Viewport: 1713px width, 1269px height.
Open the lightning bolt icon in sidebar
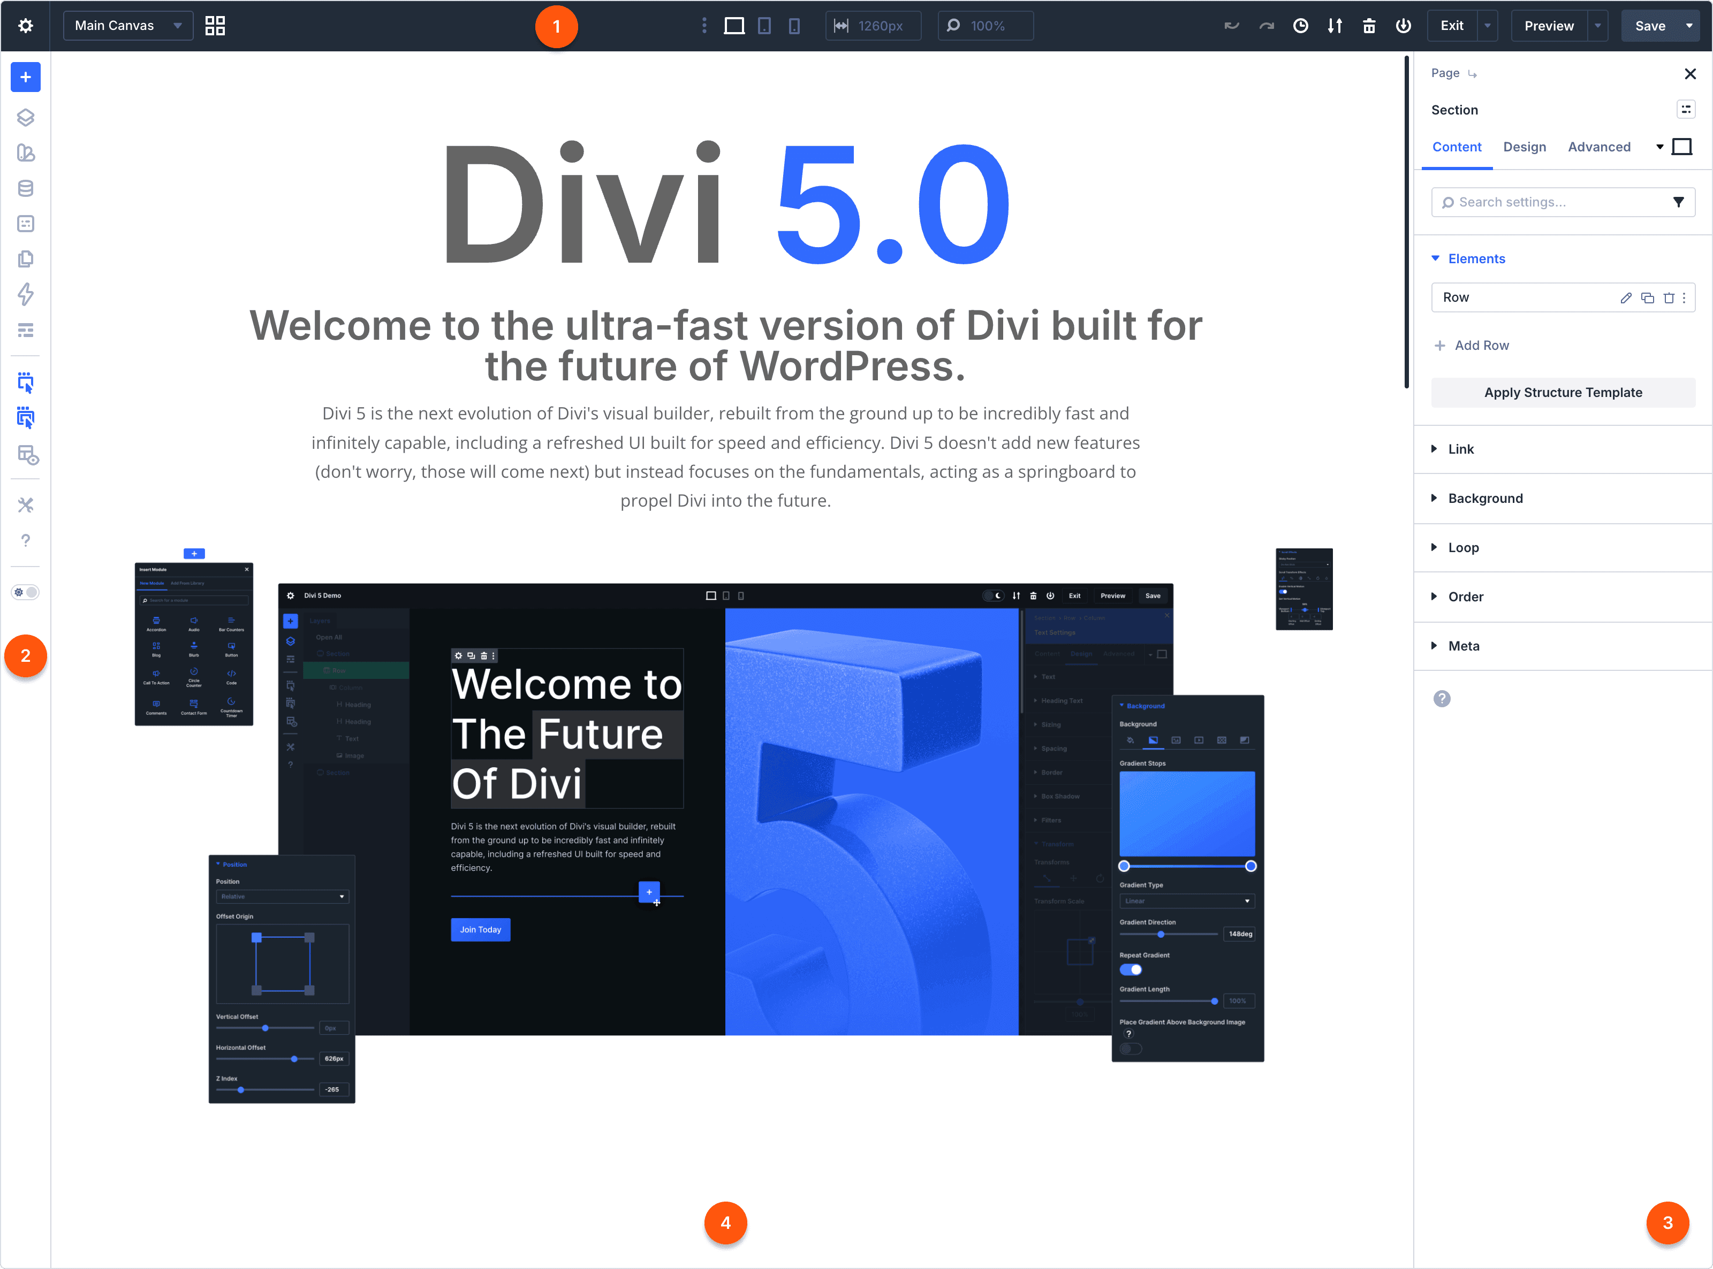tap(25, 294)
